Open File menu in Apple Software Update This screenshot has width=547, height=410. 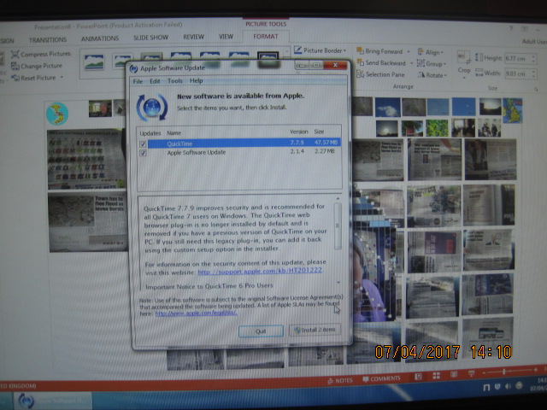point(138,81)
